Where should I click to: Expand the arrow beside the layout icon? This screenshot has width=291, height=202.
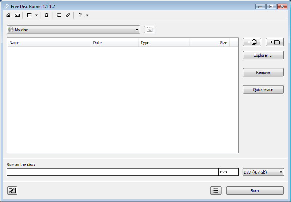37,15
